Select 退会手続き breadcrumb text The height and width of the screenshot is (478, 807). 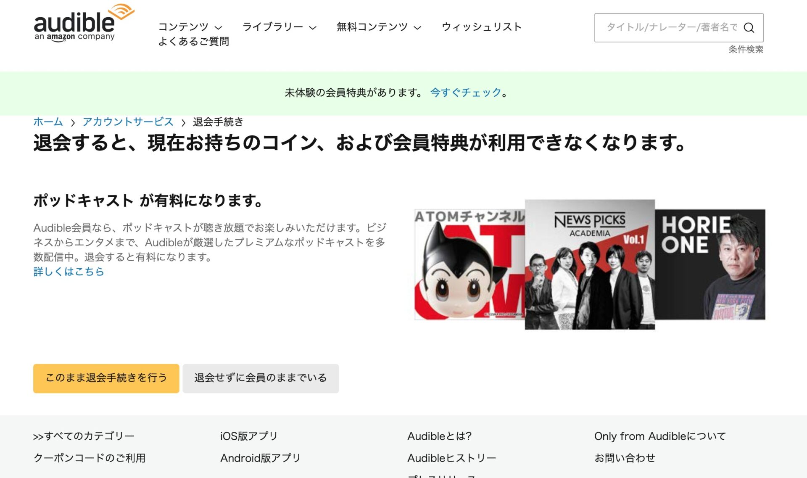pyautogui.click(x=218, y=122)
